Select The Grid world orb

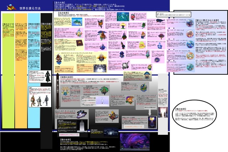coord(190,67)
